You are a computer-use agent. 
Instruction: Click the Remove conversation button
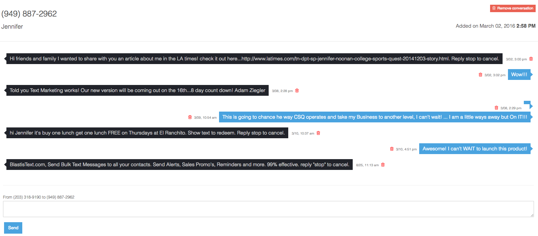[x=513, y=8]
